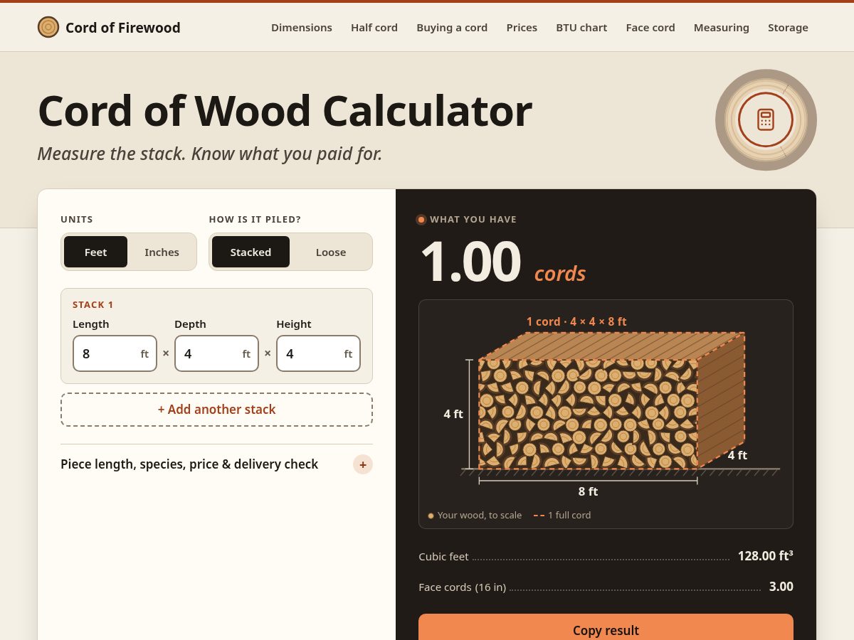This screenshot has width=854, height=640.
Task: Go to Buying a cord page
Action: coord(452,27)
